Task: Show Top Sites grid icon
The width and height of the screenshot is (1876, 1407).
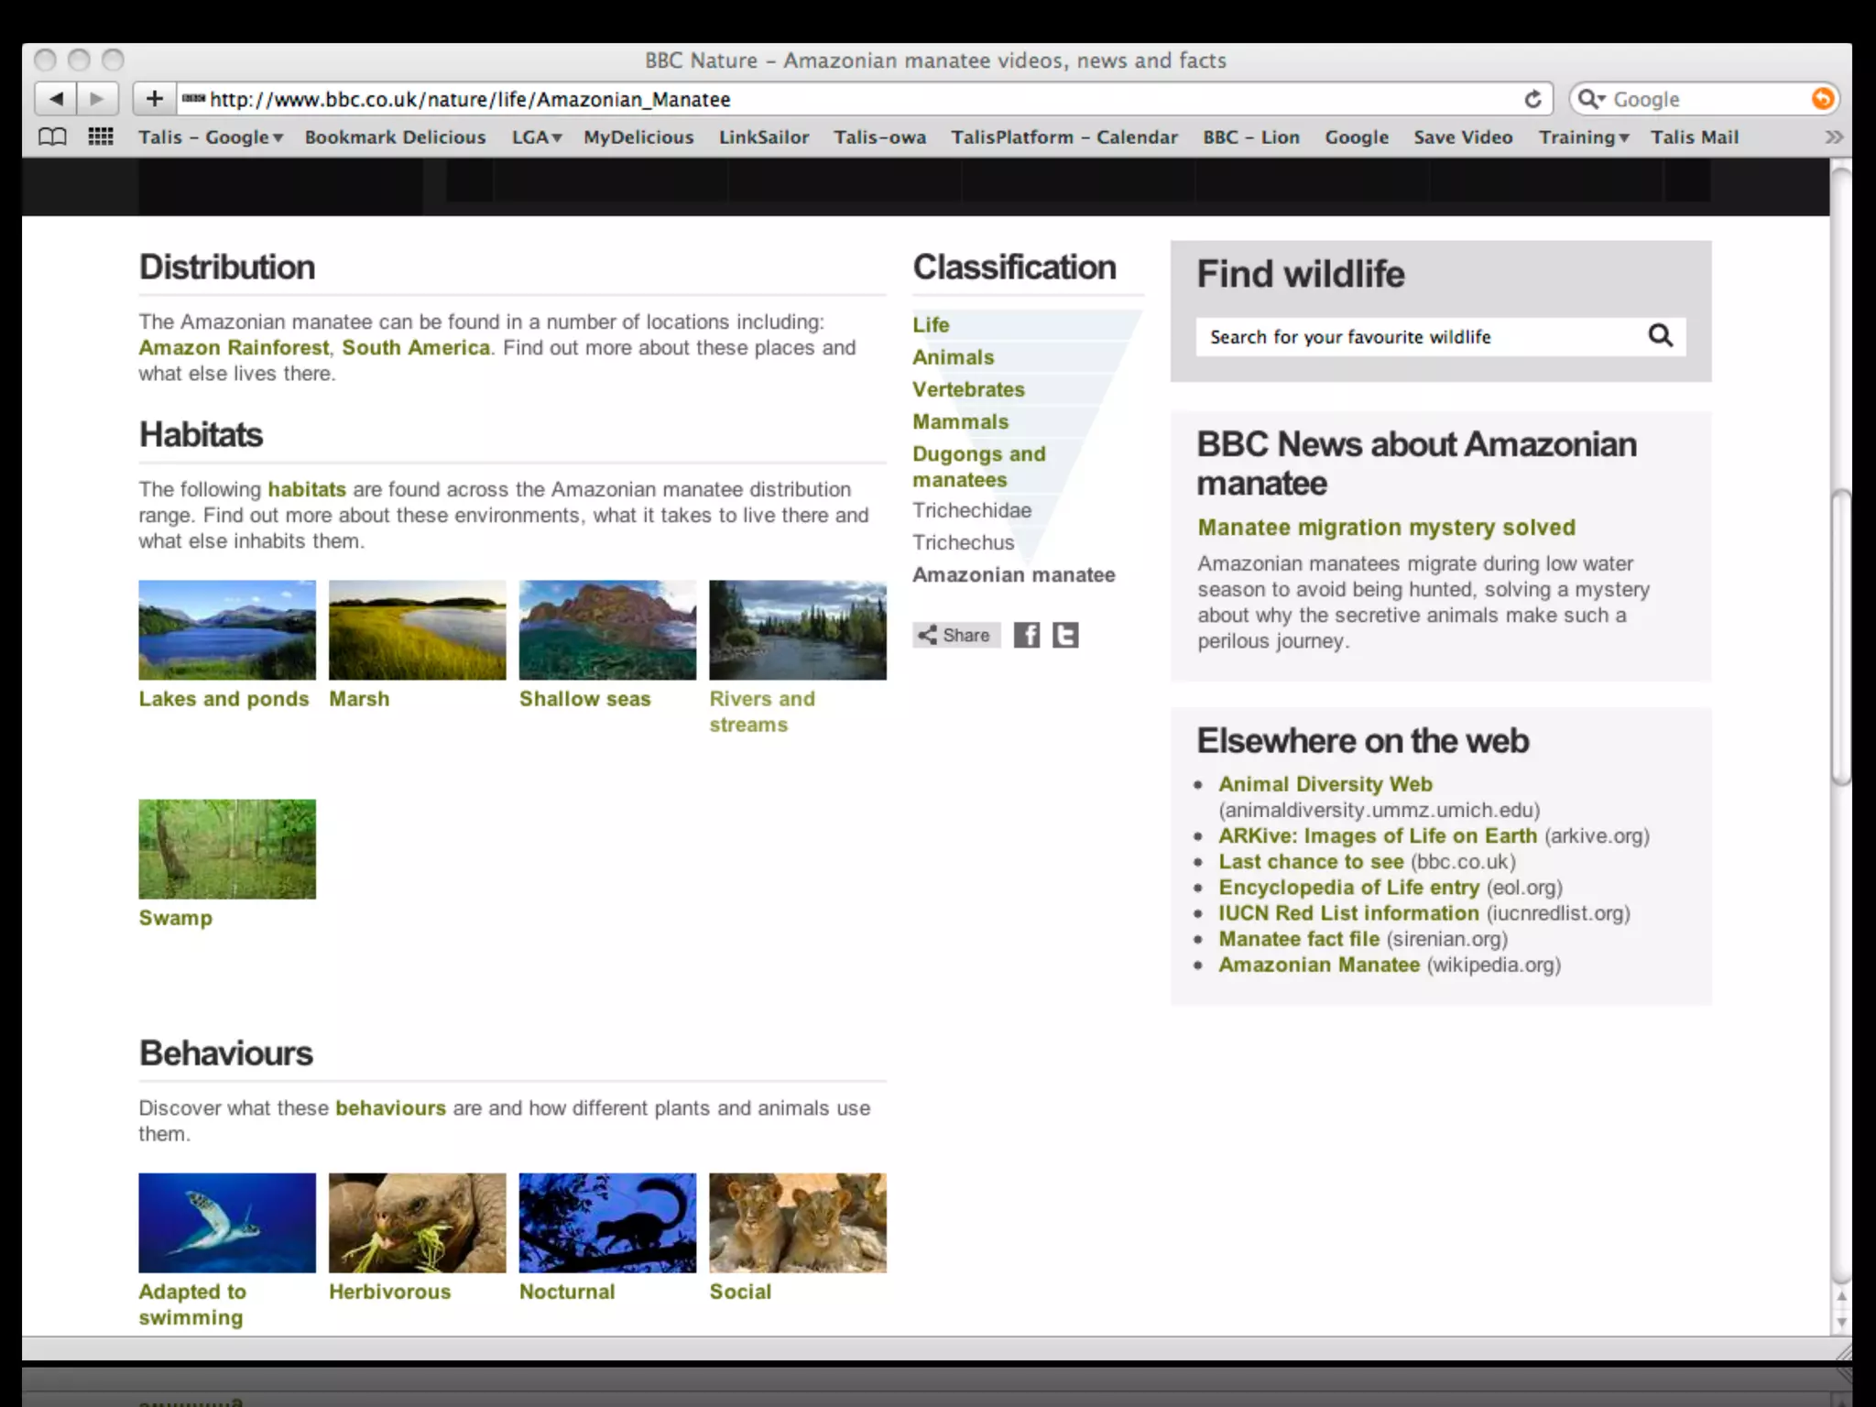Action: [101, 137]
